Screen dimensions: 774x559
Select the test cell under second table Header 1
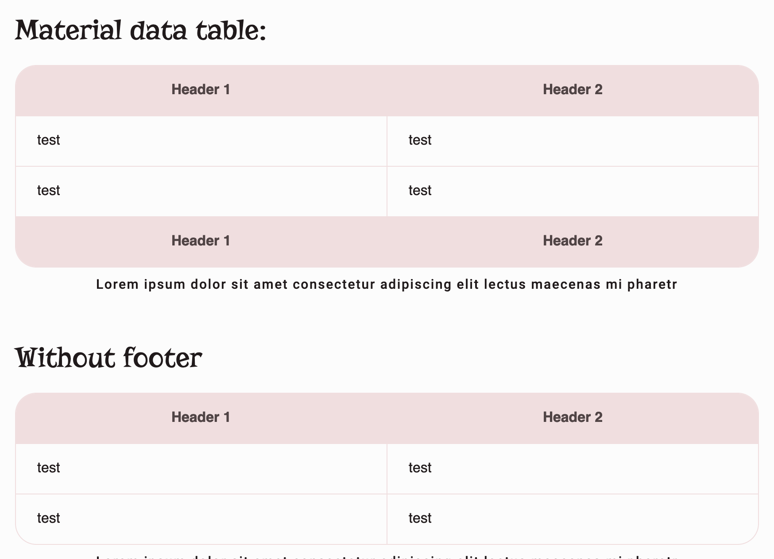click(x=48, y=467)
